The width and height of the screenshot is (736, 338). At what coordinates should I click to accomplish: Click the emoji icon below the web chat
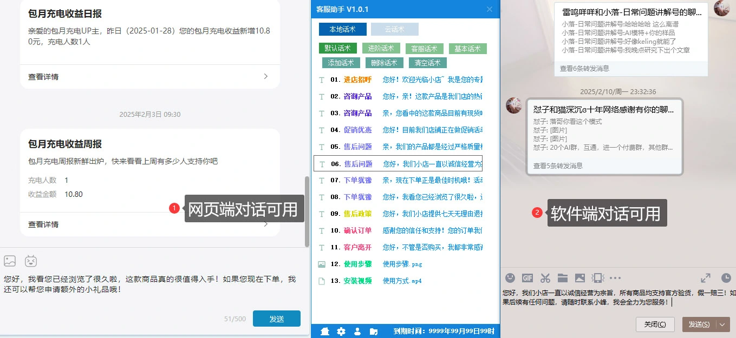pyautogui.click(x=31, y=261)
